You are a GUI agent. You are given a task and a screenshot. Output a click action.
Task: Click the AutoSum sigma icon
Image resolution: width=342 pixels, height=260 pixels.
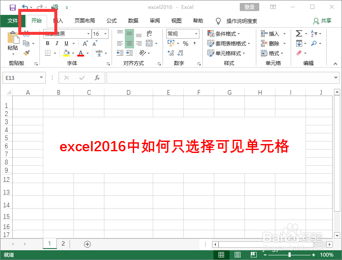[x=299, y=34]
